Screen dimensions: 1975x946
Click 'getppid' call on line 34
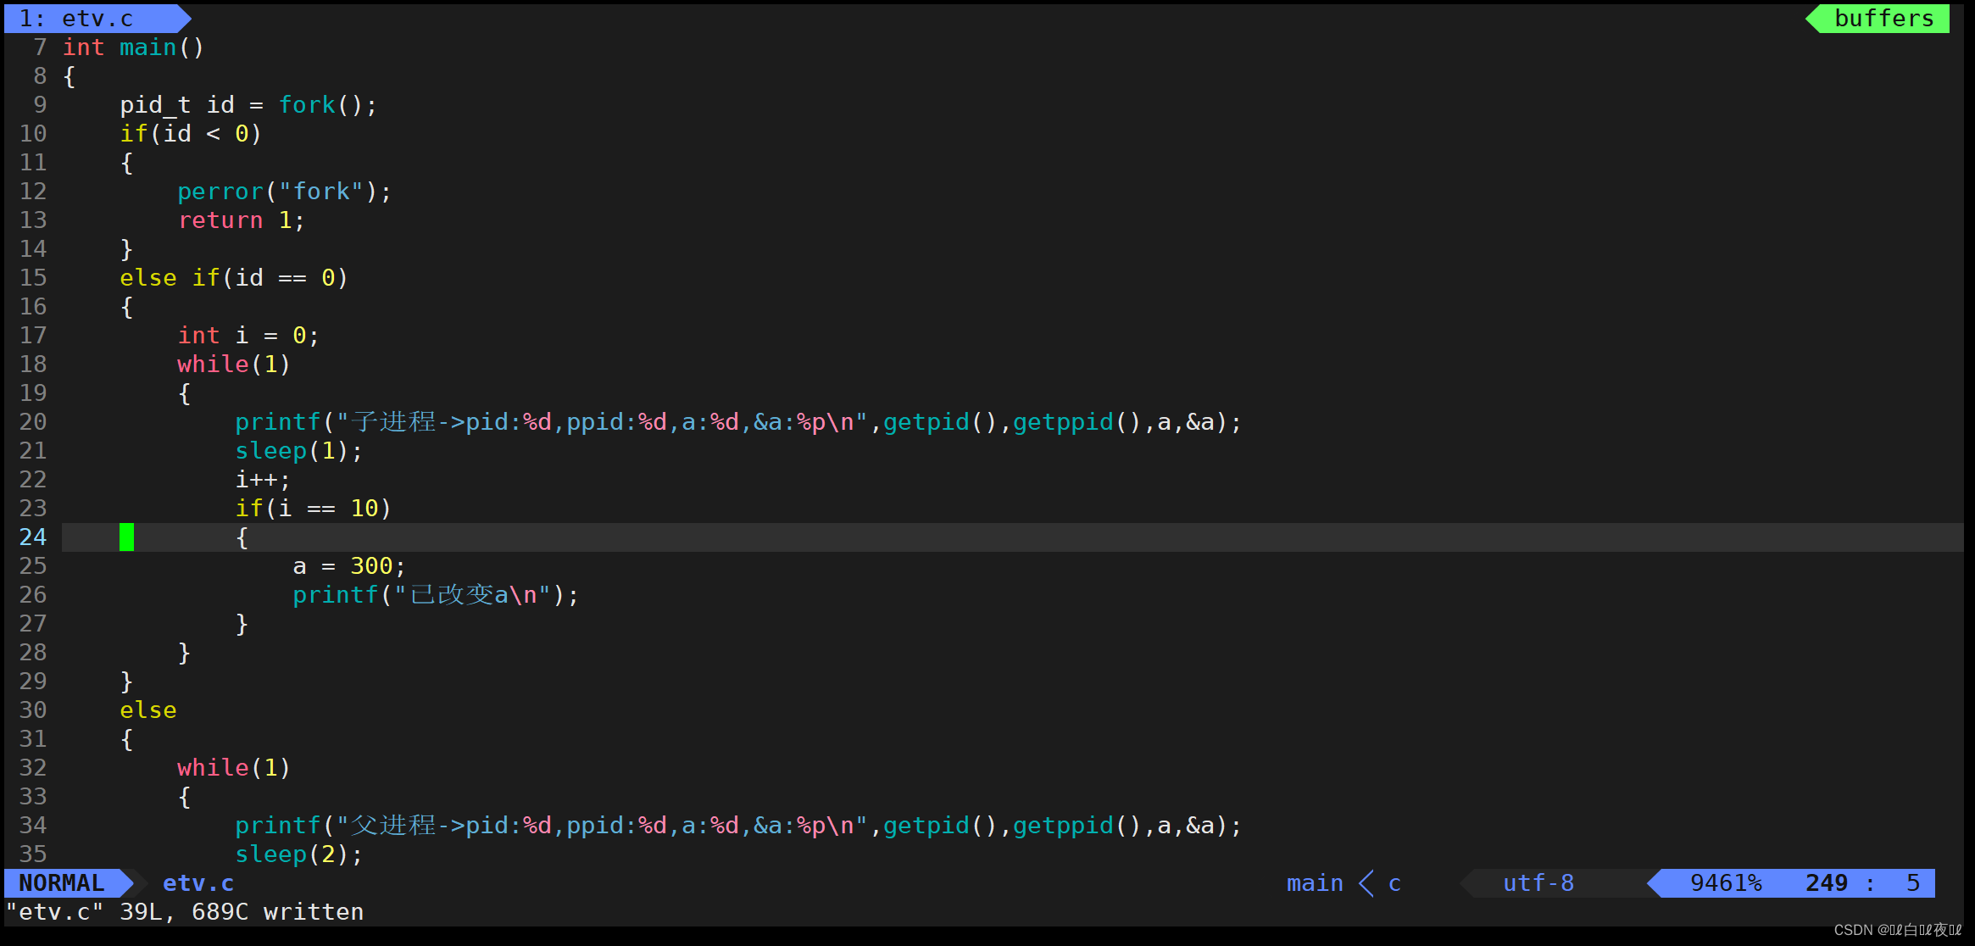[1063, 826]
